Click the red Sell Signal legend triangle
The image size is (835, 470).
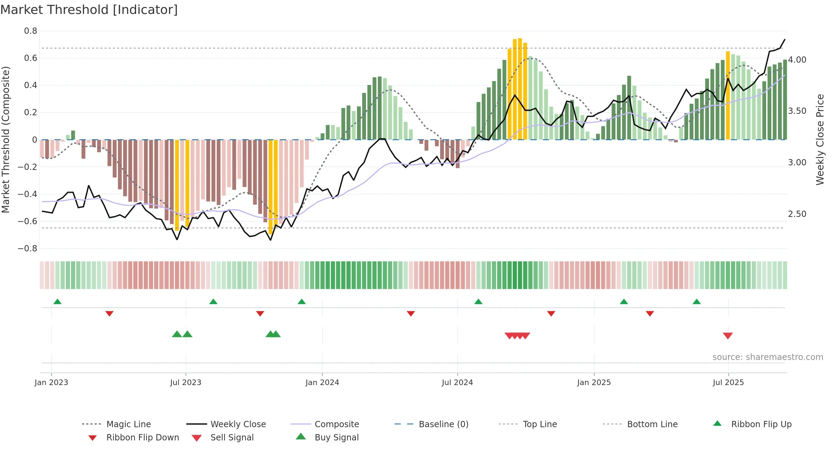197,438
